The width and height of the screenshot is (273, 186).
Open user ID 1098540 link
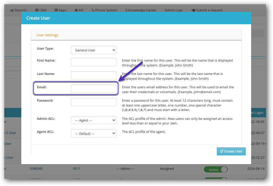36,169
